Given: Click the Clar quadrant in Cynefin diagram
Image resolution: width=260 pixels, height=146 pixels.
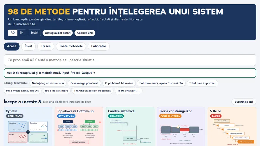Looking at the screenshot, I should click(x=38, y=138).
